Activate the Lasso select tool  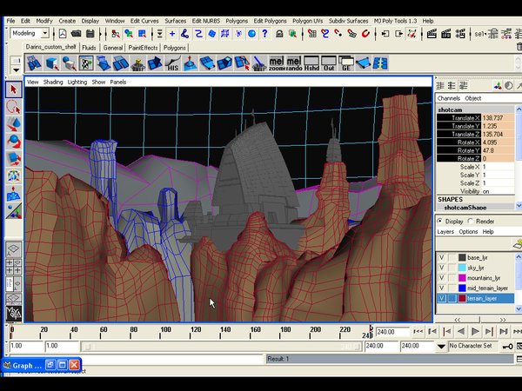(x=13, y=106)
